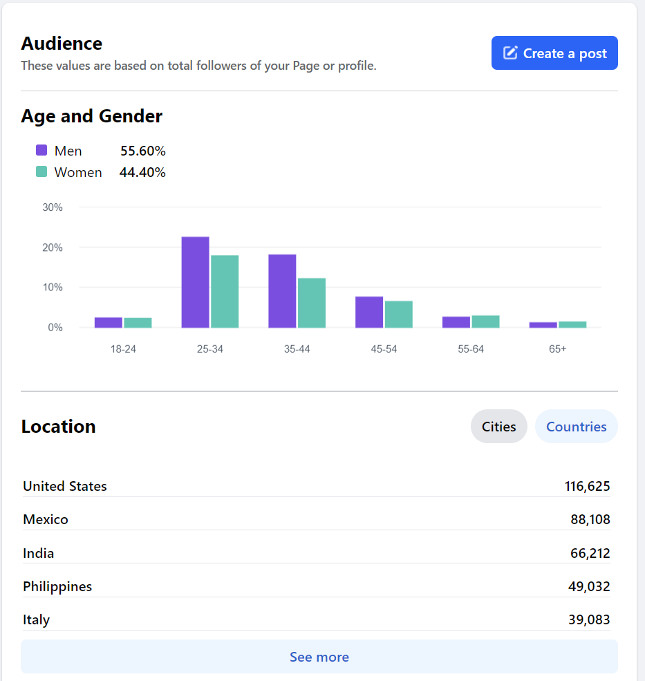Click the teal Women legend swatch
Screen dimensions: 645x681
[x=41, y=171]
